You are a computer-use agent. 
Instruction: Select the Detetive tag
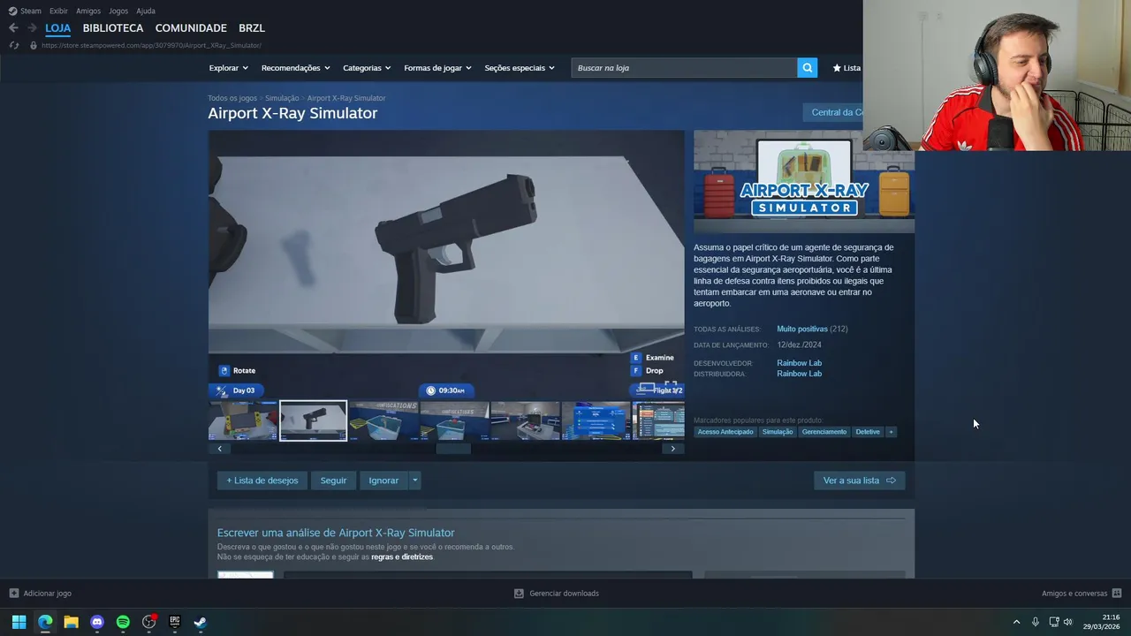(x=868, y=432)
